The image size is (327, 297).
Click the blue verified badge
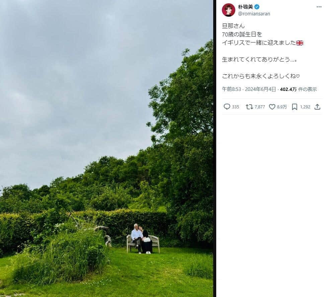[x=257, y=7]
